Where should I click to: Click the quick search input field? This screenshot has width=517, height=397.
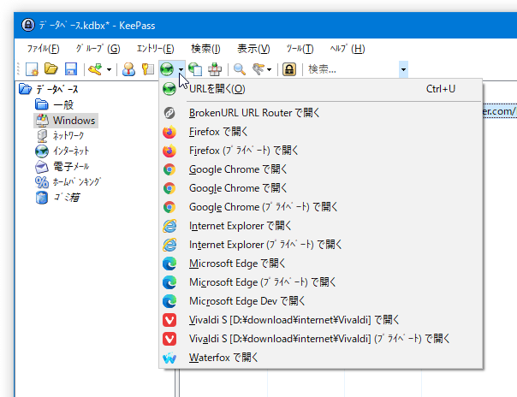[352, 69]
